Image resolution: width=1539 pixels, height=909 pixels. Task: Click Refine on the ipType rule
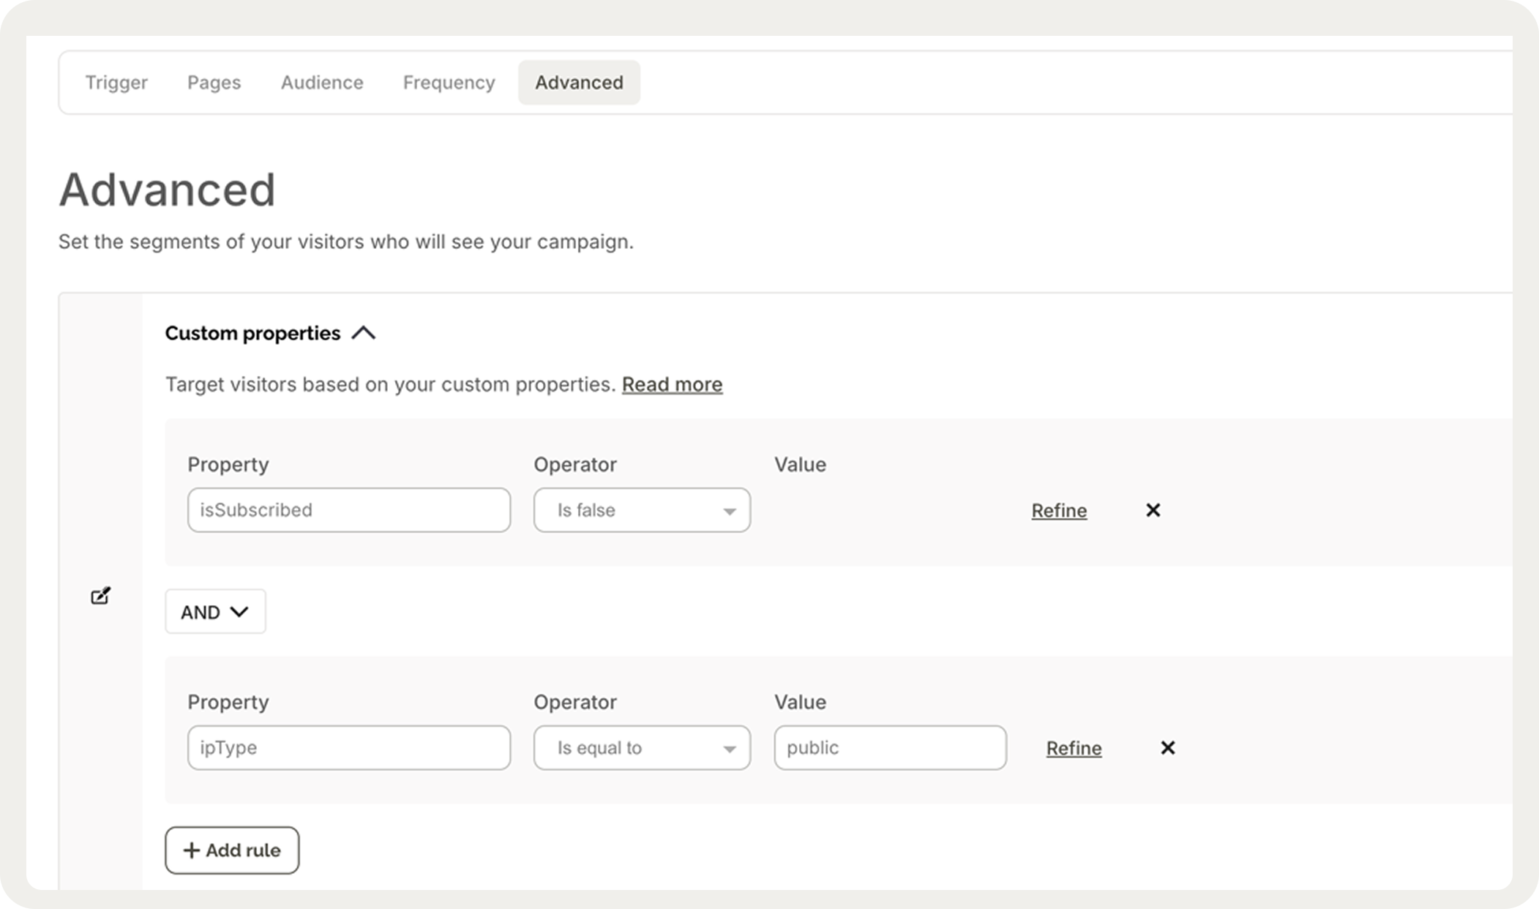[x=1074, y=748]
